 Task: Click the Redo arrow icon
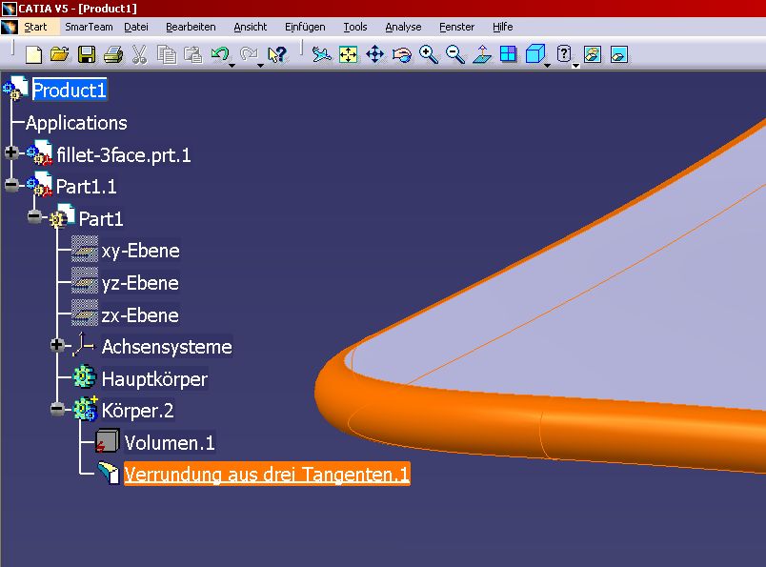coord(248,53)
